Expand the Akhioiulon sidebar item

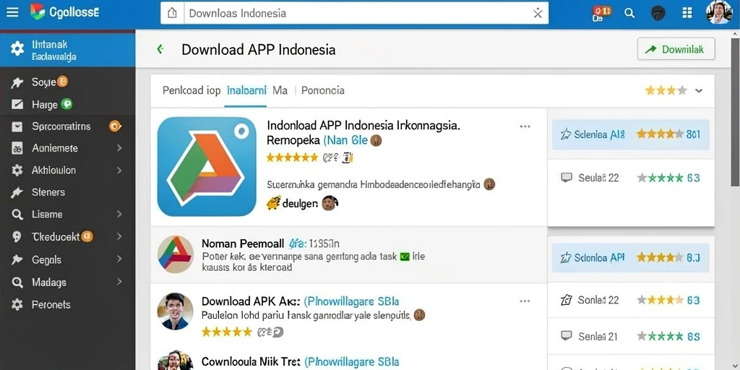[119, 171]
